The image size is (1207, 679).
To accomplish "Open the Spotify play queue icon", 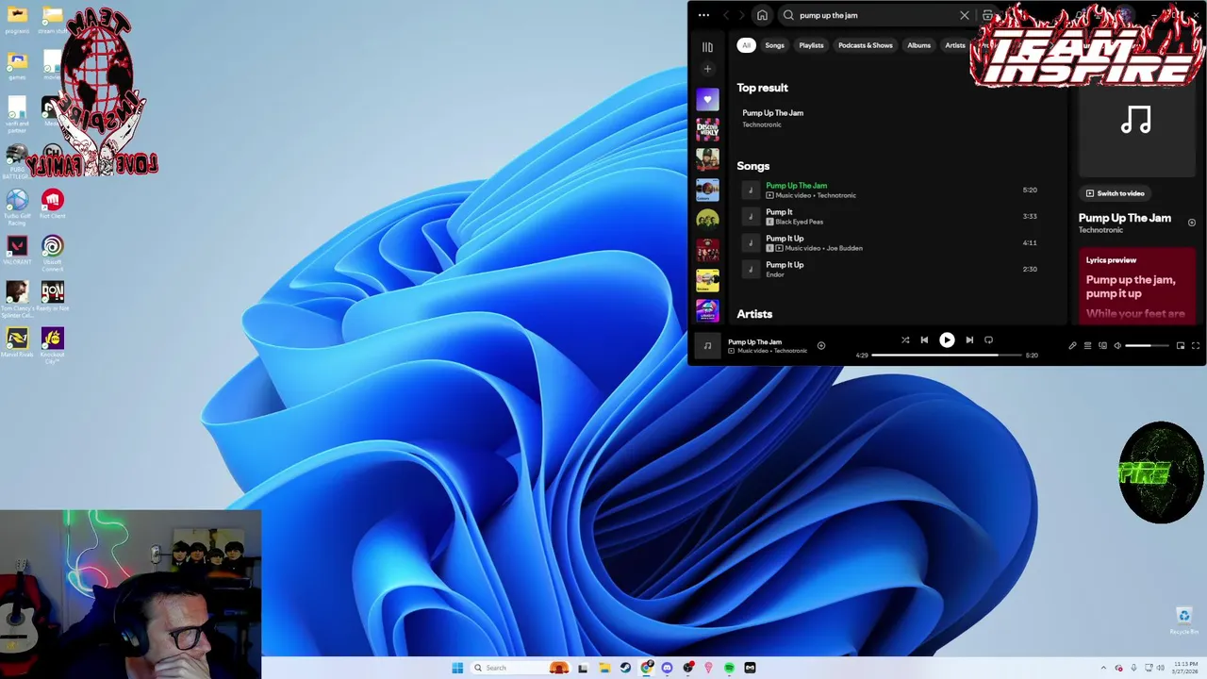I will pos(1087,346).
